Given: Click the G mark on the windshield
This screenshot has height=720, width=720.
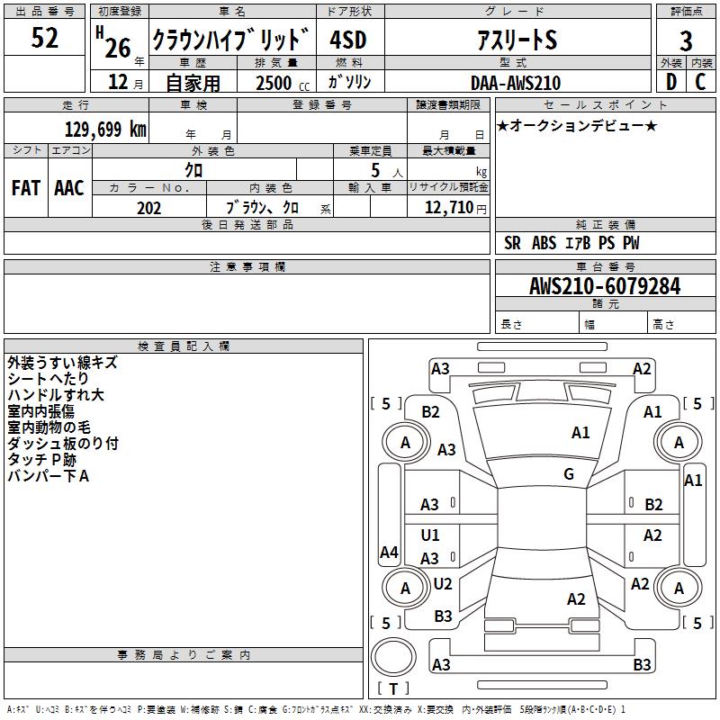Looking at the screenshot, I should pyautogui.click(x=569, y=473).
